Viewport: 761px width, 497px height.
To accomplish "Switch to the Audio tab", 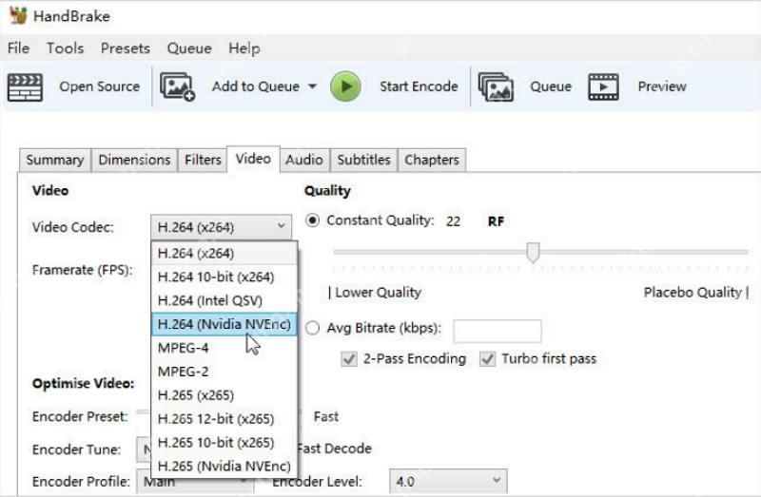I will (304, 160).
